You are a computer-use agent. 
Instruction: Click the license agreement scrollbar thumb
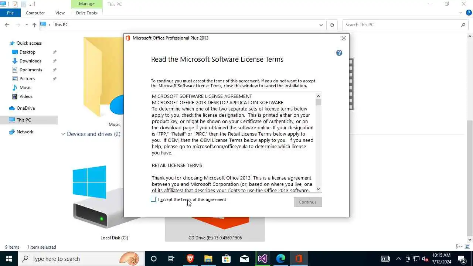(x=318, y=102)
